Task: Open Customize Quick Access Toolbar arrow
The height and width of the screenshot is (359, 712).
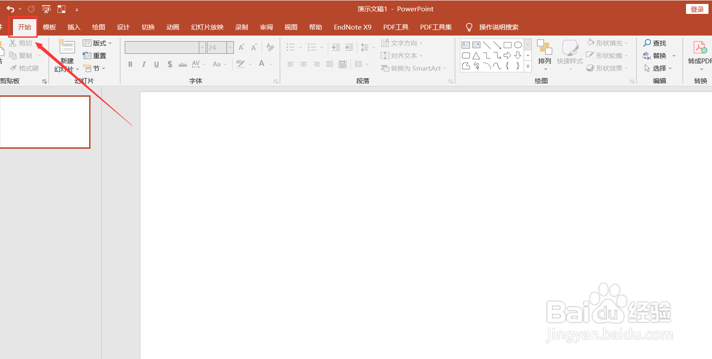Action: tap(77, 9)
